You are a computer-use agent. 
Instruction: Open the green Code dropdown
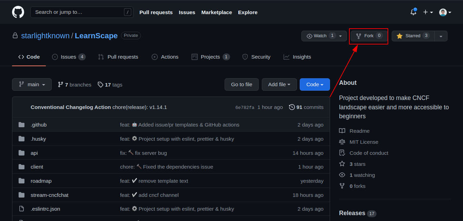click(x=315, y=84)
